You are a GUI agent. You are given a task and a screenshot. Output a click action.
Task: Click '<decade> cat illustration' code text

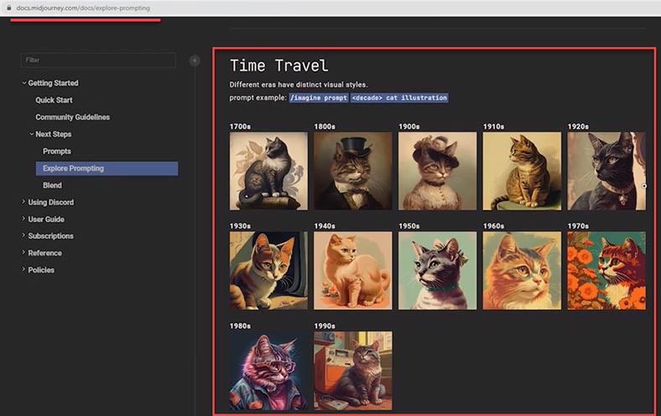pos(399,98)
